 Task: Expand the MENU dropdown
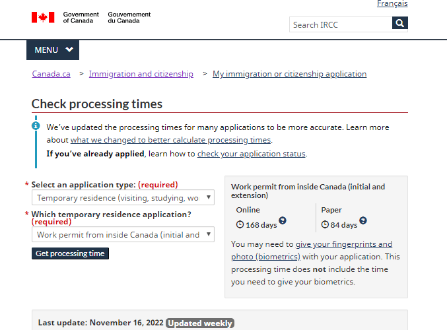point(53,50)
